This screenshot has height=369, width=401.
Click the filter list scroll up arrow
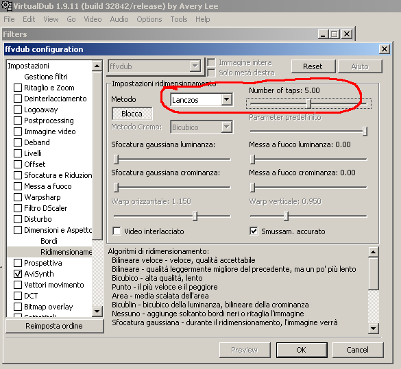[x=97, y=66]
